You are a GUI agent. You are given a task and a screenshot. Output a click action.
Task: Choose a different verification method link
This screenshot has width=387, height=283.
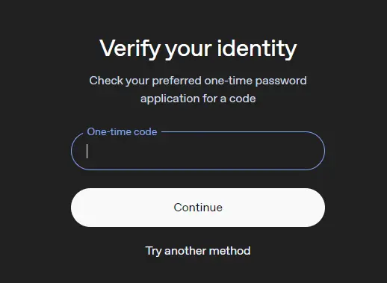click(198, 251)
